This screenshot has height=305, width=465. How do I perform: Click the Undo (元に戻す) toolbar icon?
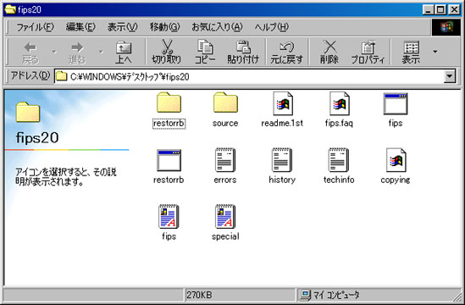click(x=287, y=52)
